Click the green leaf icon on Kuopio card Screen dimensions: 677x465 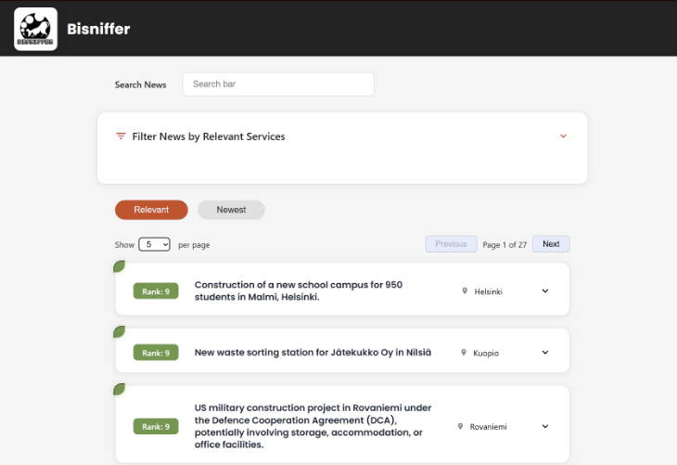click(x=119, y=331)
